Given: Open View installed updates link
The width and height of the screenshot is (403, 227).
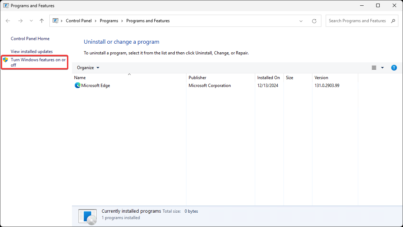Looking at the screenshot, I should click(x=31, y=52).
